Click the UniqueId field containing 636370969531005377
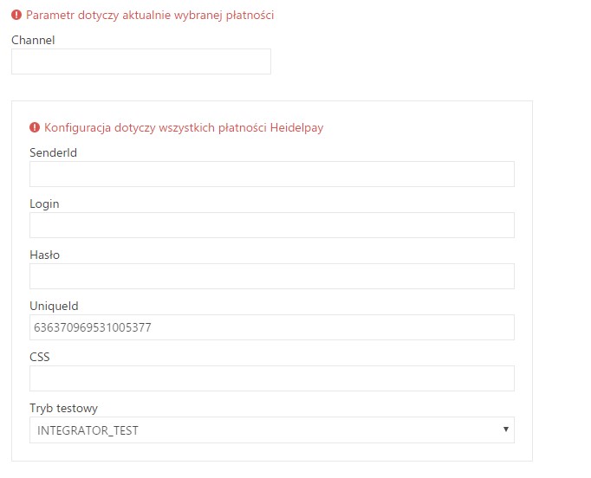The height and width of the screenshot is (478, 591). point(272,327)
